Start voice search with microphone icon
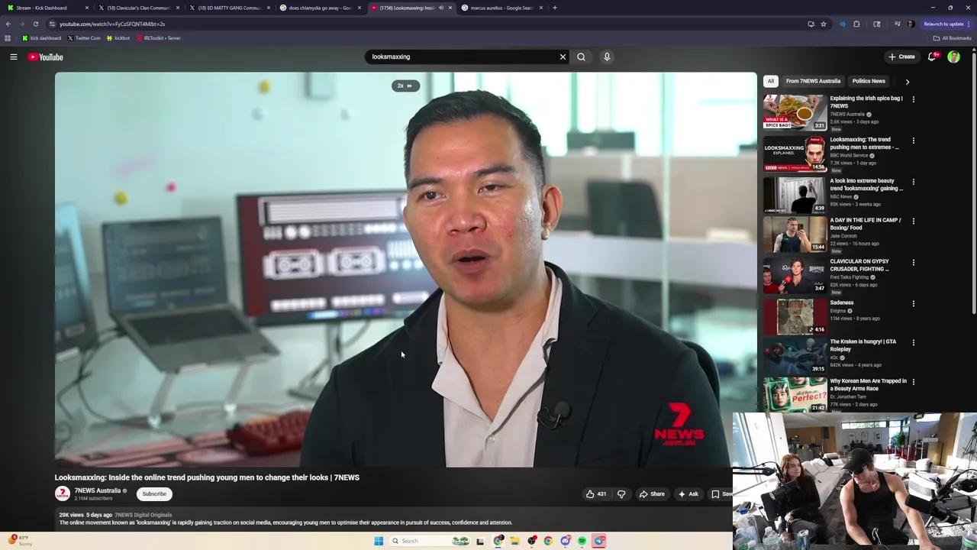977x550 pixels. pyautogui.click(x=607, y=57)
